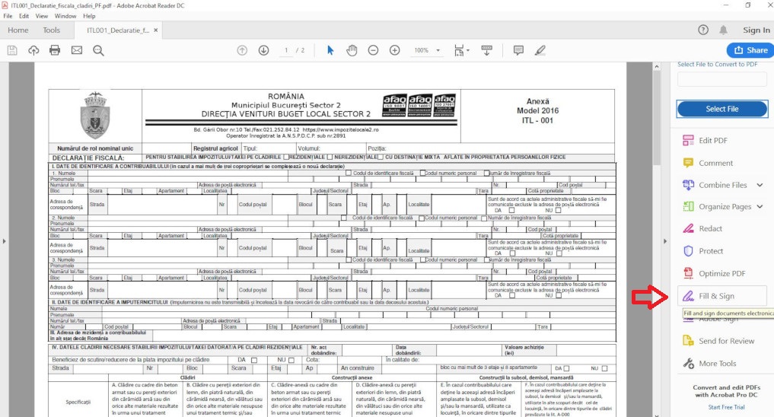The height and width of the screenshot is (417, 774).
Task: Open the Window menu
Action: pos(65,16)
